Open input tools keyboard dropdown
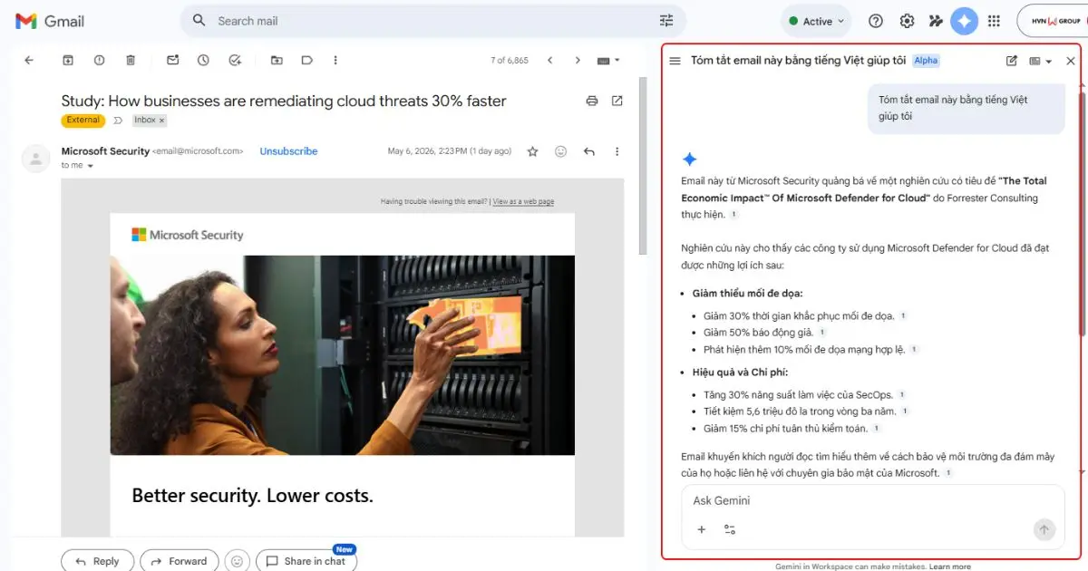Image resolution: width=1088 pixels, height=571 pixels. coord(608,61)
